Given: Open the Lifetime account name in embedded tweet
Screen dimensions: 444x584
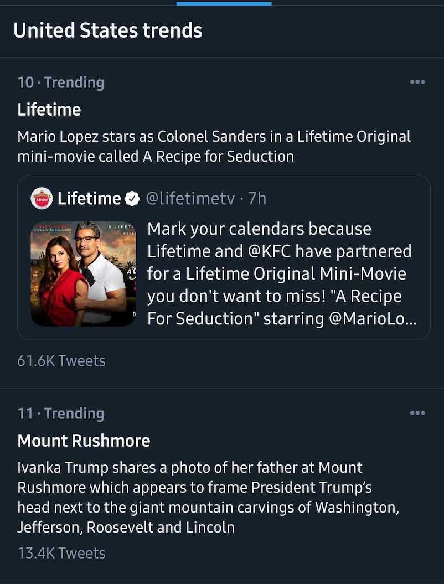Looking at the screenshot, I should (89, 198).
